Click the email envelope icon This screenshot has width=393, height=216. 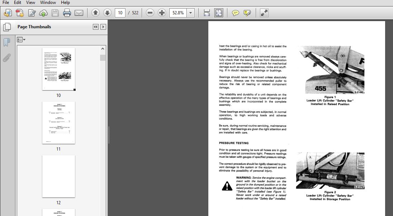79,13
